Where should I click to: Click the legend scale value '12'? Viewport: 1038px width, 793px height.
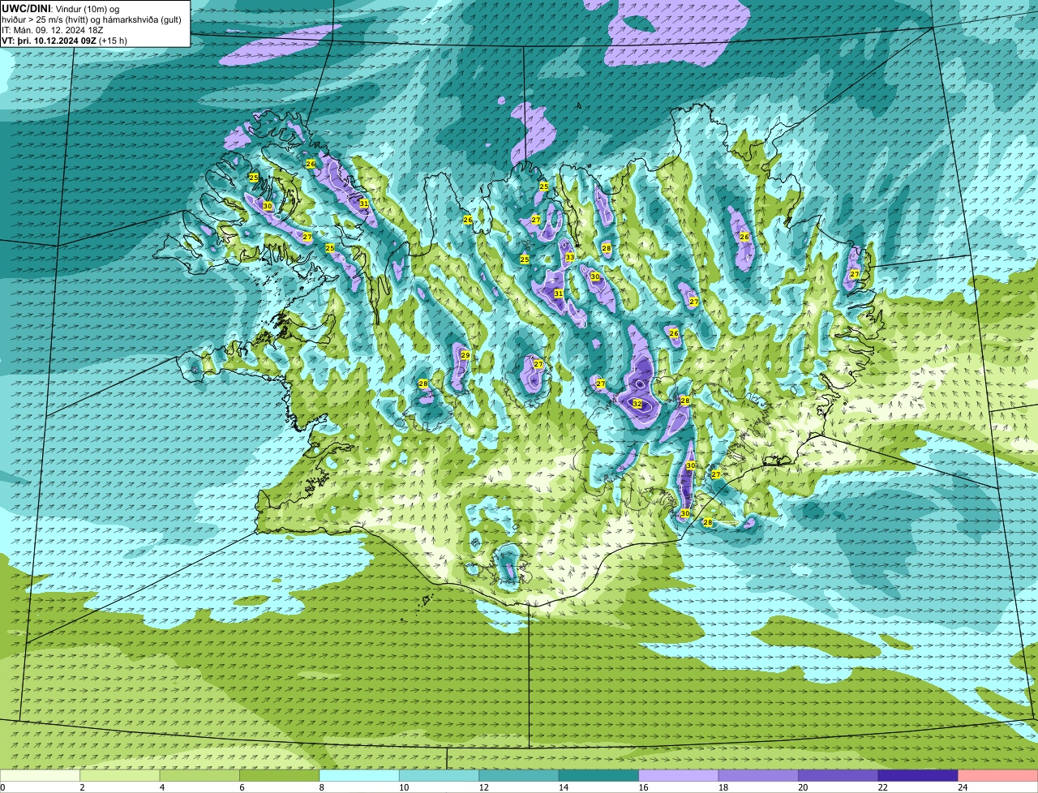tap(483, 787)
